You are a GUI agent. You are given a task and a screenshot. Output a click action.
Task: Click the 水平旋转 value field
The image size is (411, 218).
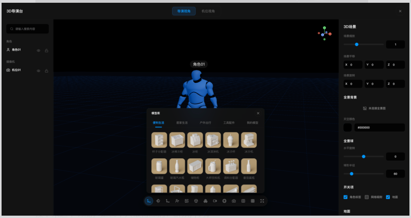click(395, 156)
